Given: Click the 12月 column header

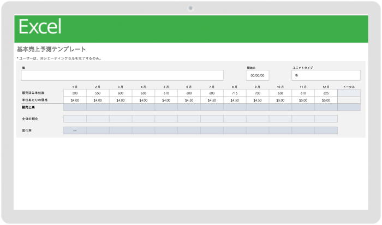Looking at the screenshot, I should point(326,87).
